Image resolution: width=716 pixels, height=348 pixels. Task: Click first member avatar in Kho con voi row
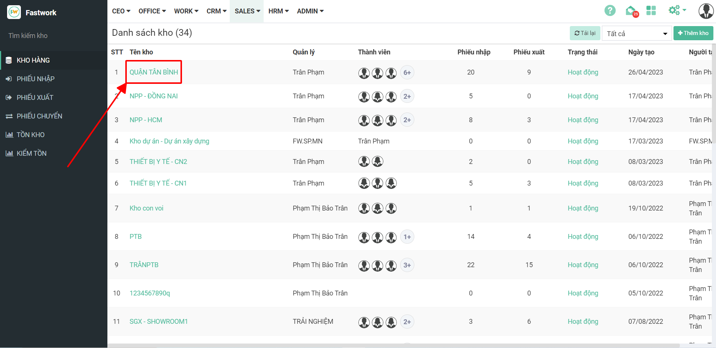tap(364, 208)
